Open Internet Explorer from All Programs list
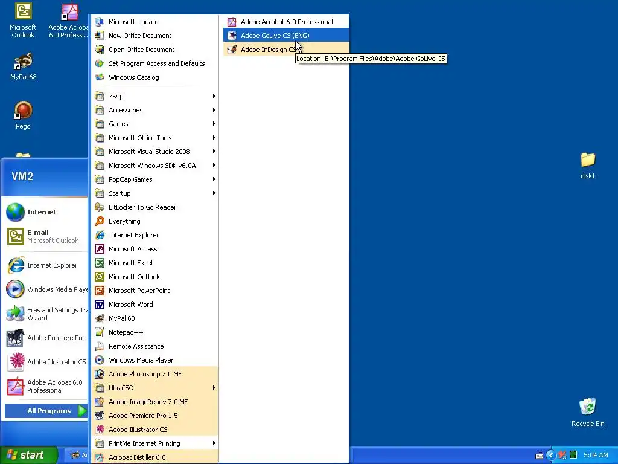The height and width of the screenshot is (464, 618). (155, 235)
